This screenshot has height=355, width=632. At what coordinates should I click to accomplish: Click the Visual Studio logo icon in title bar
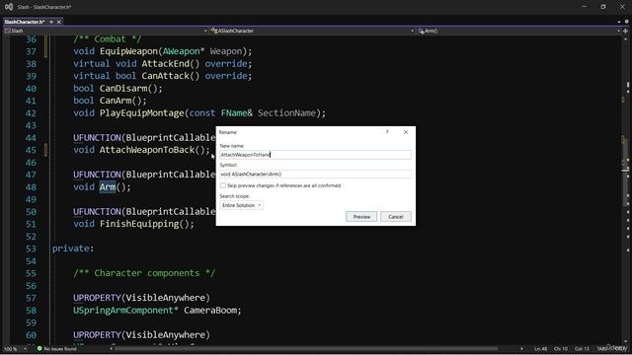tap(9, 7)
